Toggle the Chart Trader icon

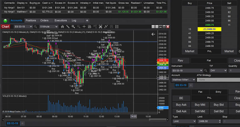[x=95, y=27]
